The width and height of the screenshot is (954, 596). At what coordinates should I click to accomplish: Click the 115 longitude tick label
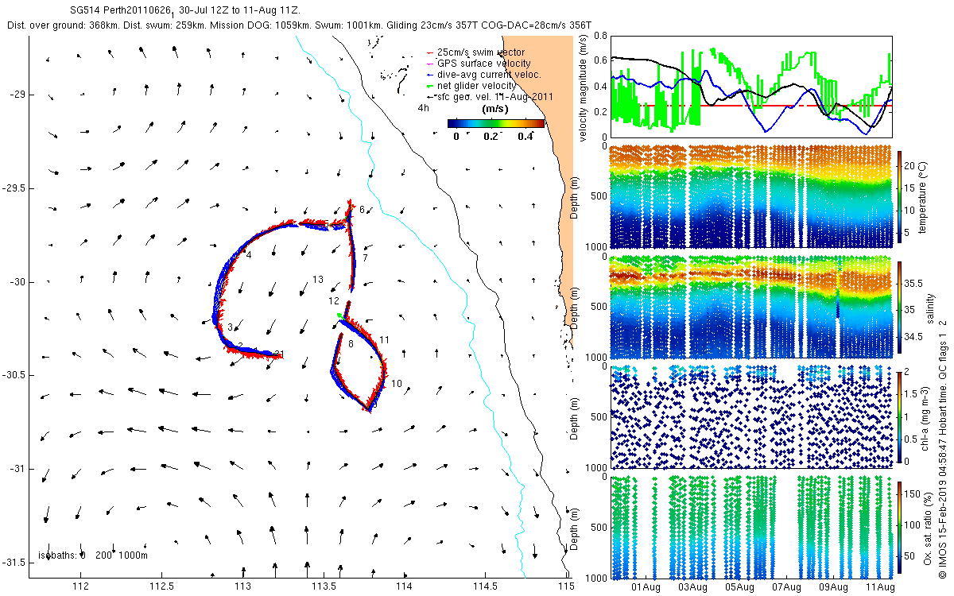coord(565,586)
